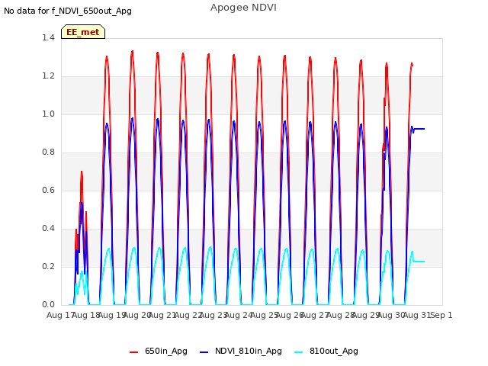Viewport: 488px width, 366px height.
Task: Click the Aug 30 x-axis label
Action: click(x=391, y=315)
